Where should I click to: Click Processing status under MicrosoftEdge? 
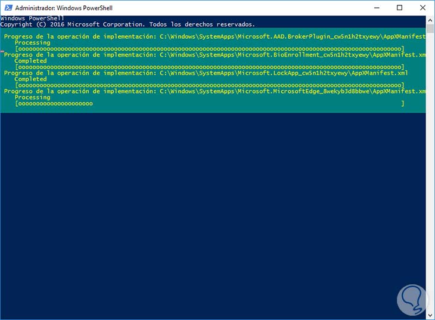pos(32,97)
